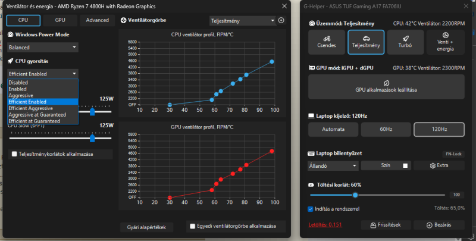The height and width of the screenshot is (241, 476).
Task: Click GPU alkalmazások leállítása button
Action: (386, 86)
